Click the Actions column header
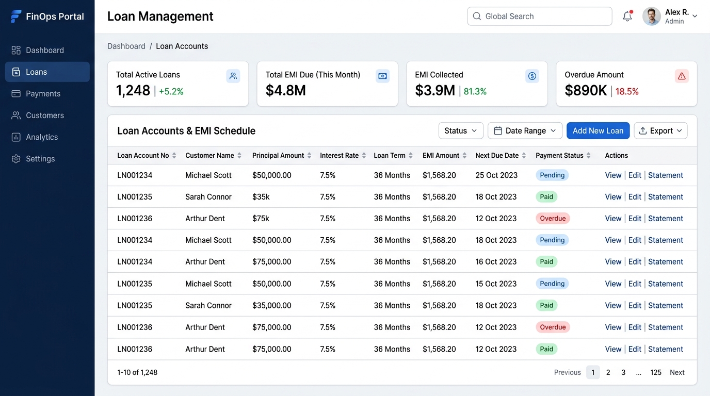This screenshot has width=710, height=396. tap(617, 156)
